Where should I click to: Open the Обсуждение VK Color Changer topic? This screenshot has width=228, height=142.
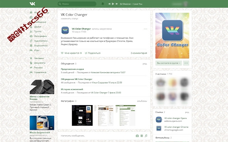pos(77,79)
